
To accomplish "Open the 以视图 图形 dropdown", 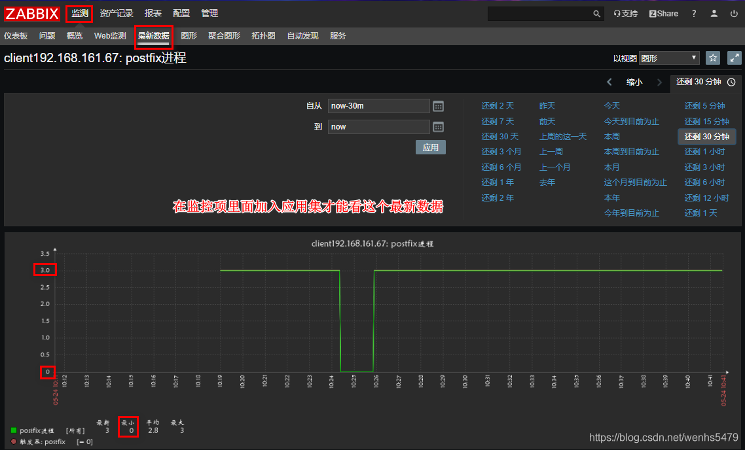I will [670, 58].
